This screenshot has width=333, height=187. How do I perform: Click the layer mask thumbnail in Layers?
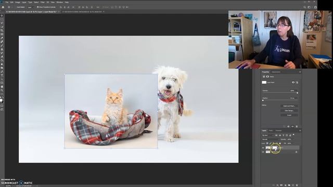tap(275, 148)
